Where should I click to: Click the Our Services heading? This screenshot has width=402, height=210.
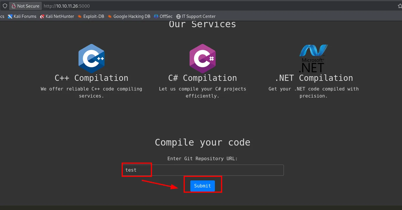pyautogui.click(x=203, y=24)
